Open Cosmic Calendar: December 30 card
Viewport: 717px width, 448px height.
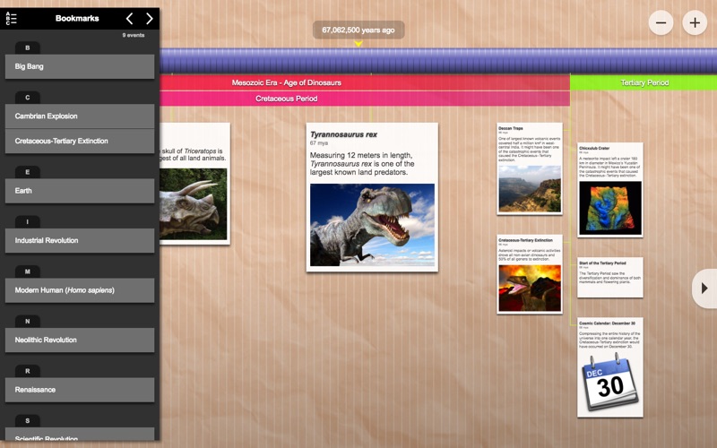tap(610, 367)
